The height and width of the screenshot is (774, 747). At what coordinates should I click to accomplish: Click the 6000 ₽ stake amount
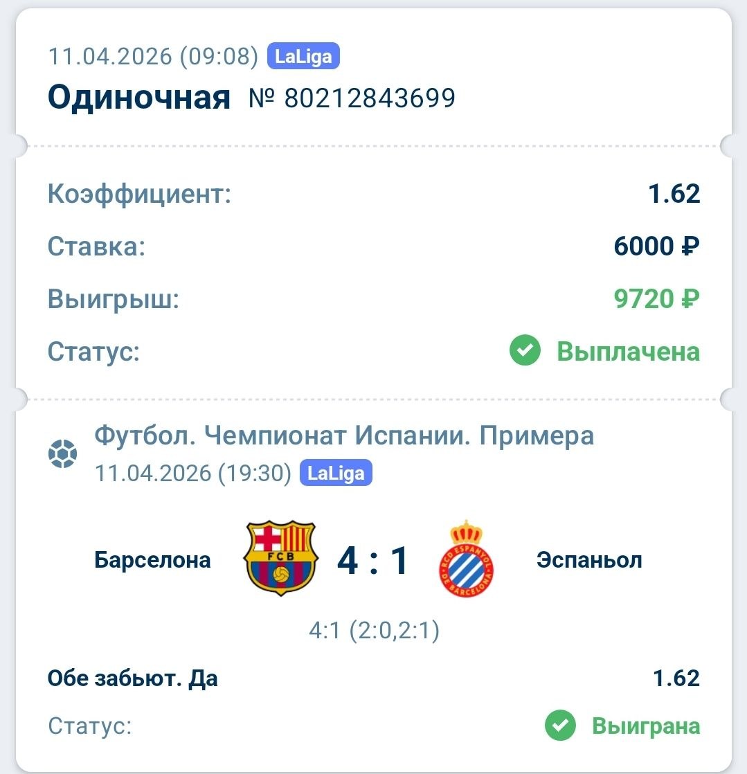click(x=656, y=246)
